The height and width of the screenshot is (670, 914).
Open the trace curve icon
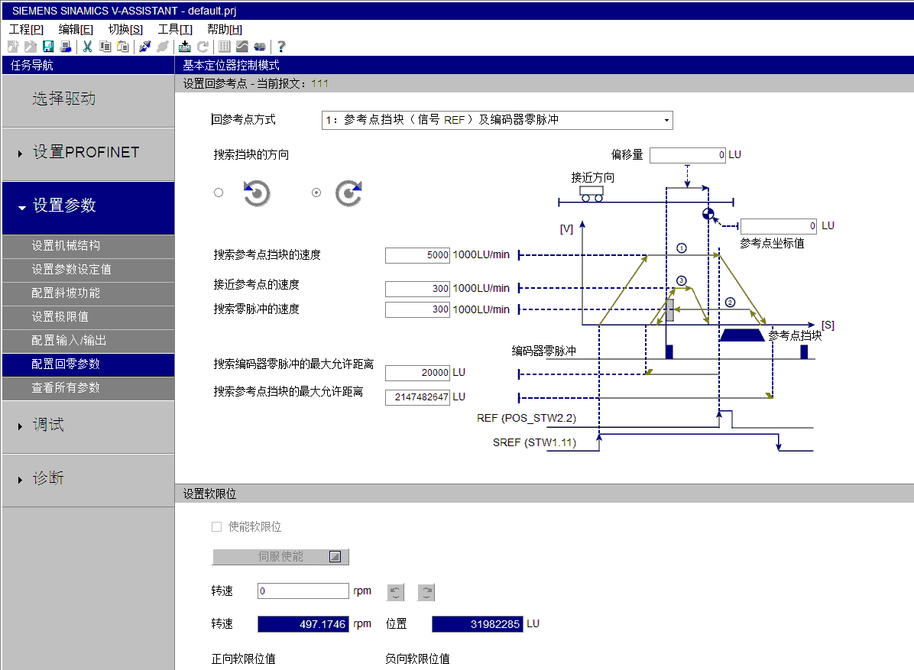click(x=242, y=47)
